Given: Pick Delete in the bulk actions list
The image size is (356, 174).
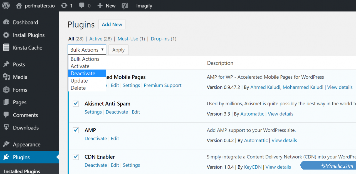Looking at the screenshot, I should tap(78, 88).
